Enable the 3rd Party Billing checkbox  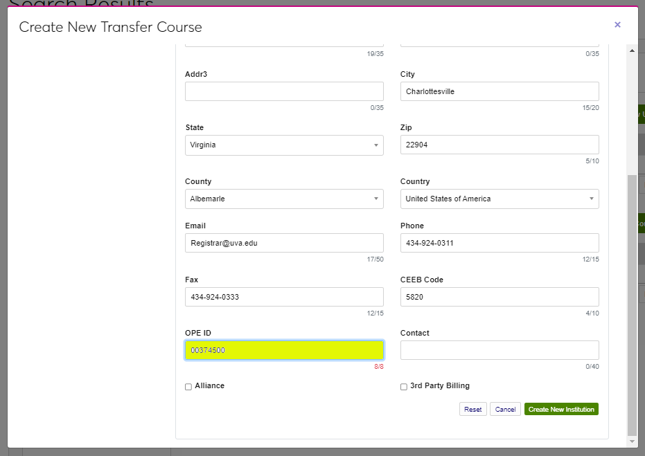[x=403, y=387]
